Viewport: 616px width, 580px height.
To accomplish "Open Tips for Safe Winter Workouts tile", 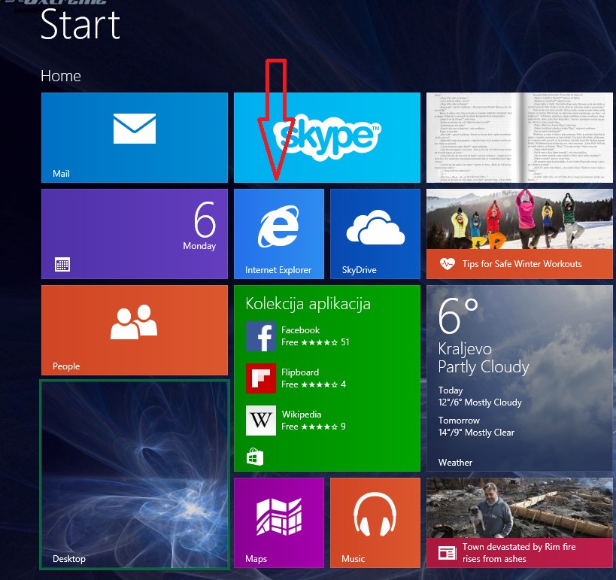I will coord(520,234).
